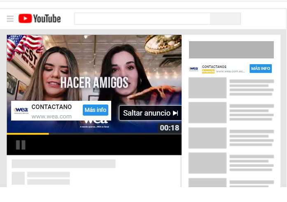This screenshot has width=287, height=202.
Task: Skip the ad via Saltar anuncio
Action: click(150, 113)
